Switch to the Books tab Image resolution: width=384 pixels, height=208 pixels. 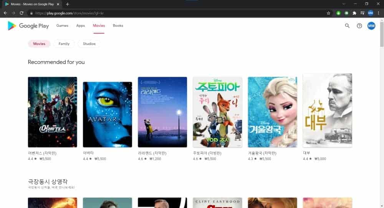tap(118, 25)
